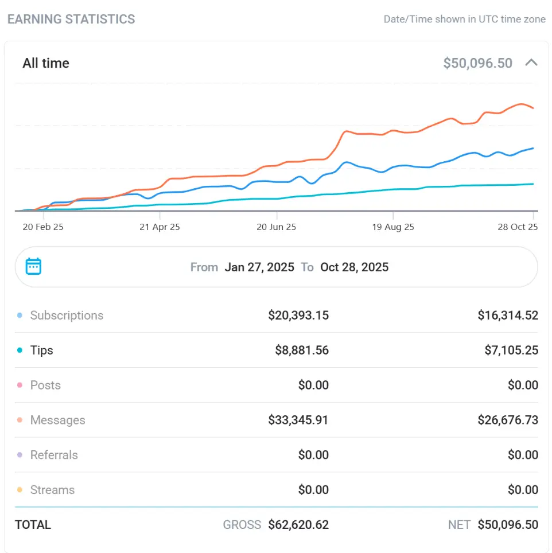This screenshot has width=552, height=553.
Task: Toggle the Posts series dot
Action: pos(20,385)
